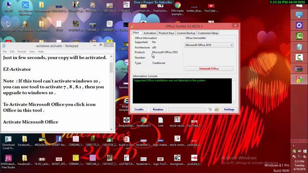This screenshot has height=173, width=308.
Task: Click Notepad scroll up arrow
Action: tap(111, 57)
